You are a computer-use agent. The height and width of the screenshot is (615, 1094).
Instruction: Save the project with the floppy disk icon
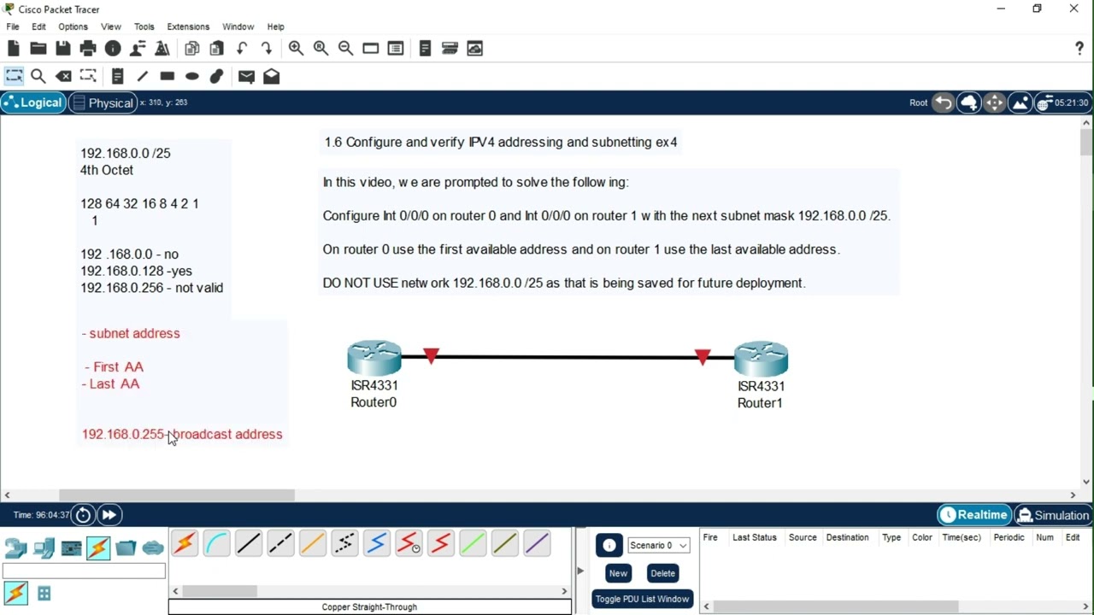pos(63,49)
